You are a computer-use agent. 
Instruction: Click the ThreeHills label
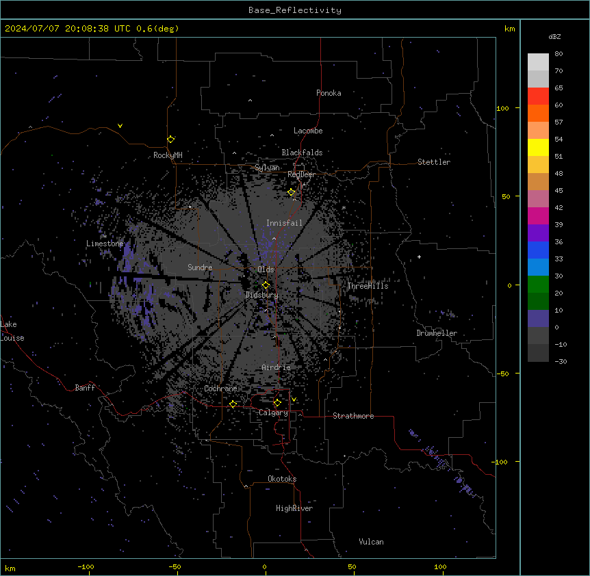[x=368, y=286]
